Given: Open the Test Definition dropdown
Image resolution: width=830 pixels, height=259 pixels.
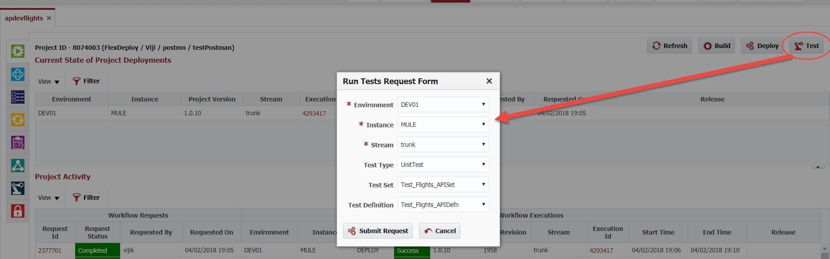Looking at the screenshot, I should coord(443,205).
